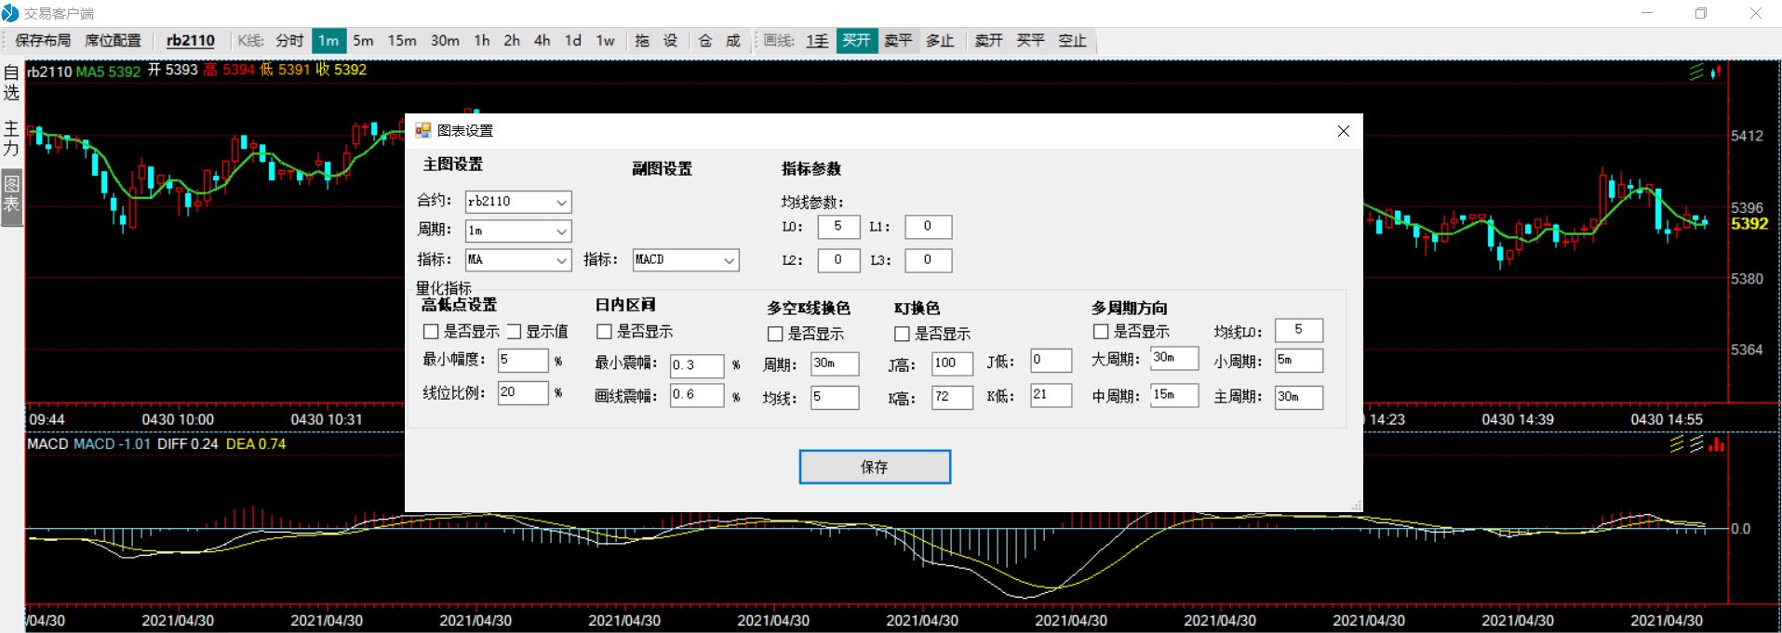Click the 主周期 input field
The image size is (1782, 633).
[x=1299, y=397]
